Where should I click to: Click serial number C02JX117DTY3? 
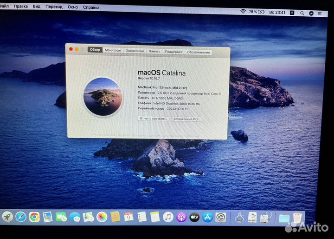(x=177, y=109)
